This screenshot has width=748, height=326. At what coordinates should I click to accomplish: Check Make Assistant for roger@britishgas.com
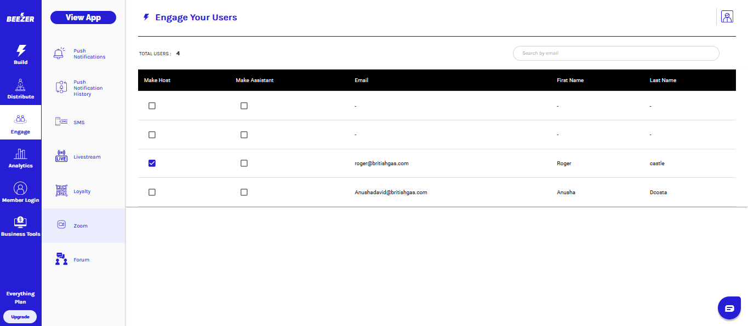244,163
